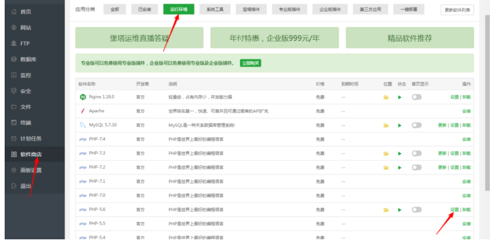This screenshot has width=490, height=244.
Task: Click the PHP-5.6 green run status icon
Action: tap(399, 210)
